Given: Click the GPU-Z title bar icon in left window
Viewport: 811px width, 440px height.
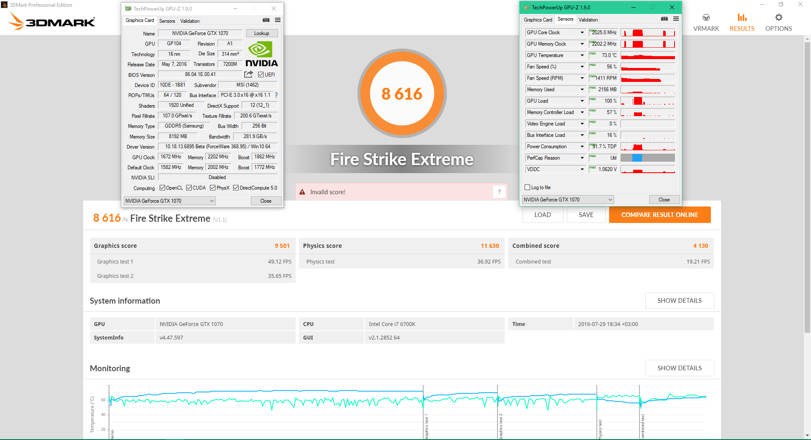Looking at the screenshot, I should coord(128,8).
